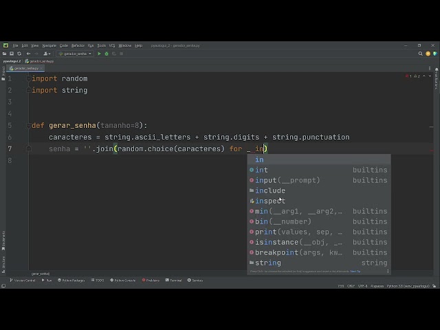
Task: Open completion popup three-dot options
Action: [388, 272]
